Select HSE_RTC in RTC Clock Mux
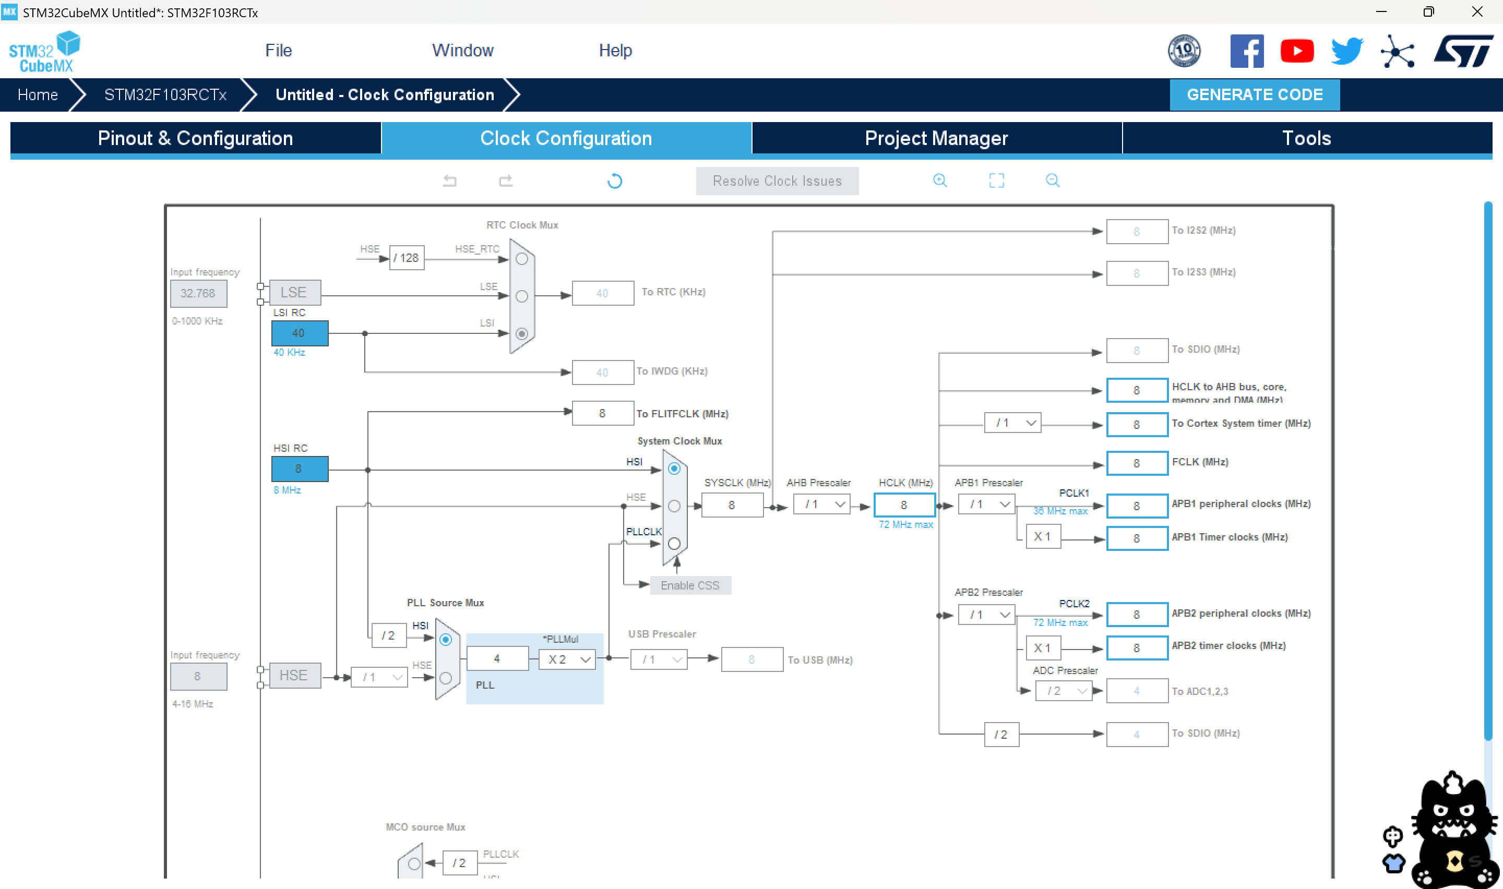This screenshot has width=1503, height=889. [522, 259]
